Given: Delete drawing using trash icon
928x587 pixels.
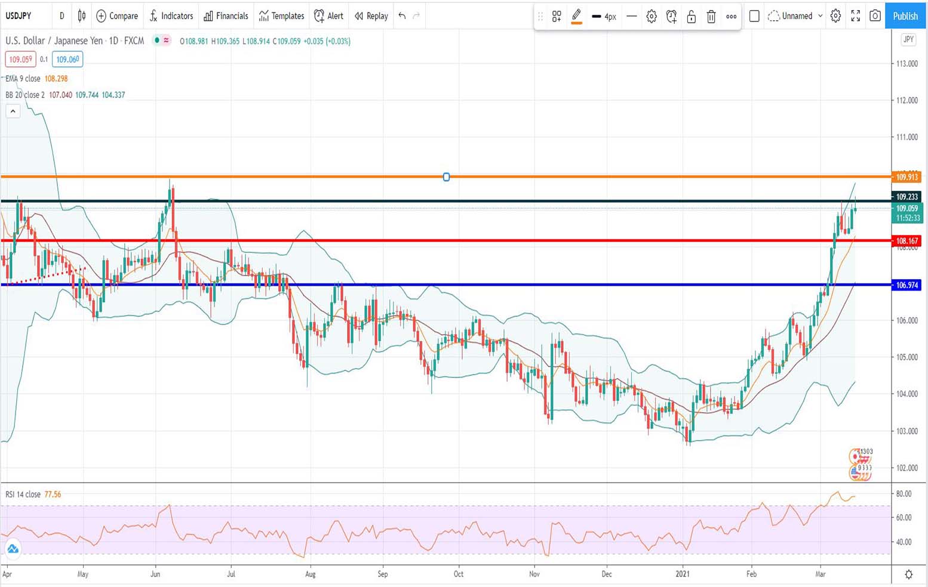Looking at the screenshot, I should pyautogui.click(x=711, y=16).
